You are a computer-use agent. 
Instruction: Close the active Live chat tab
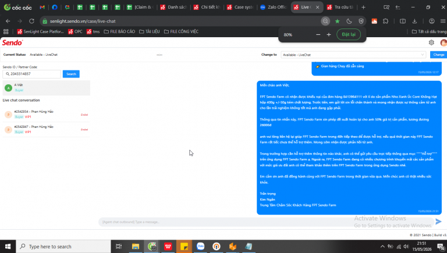[317, 8]
